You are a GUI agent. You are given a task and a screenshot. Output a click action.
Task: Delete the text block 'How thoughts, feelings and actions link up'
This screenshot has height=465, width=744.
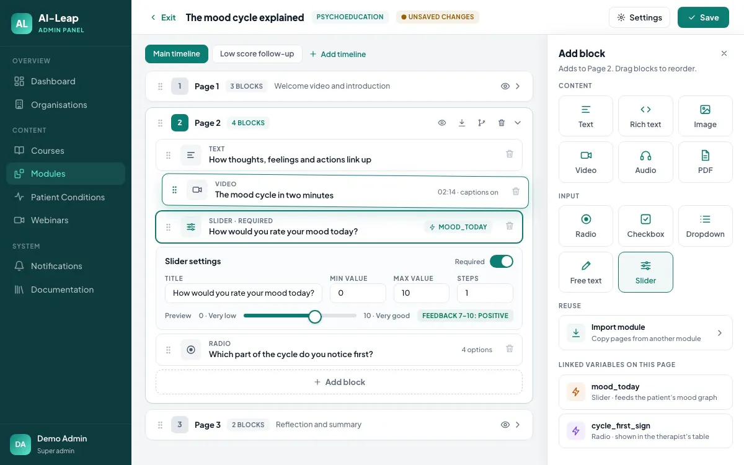click(510, 154)
